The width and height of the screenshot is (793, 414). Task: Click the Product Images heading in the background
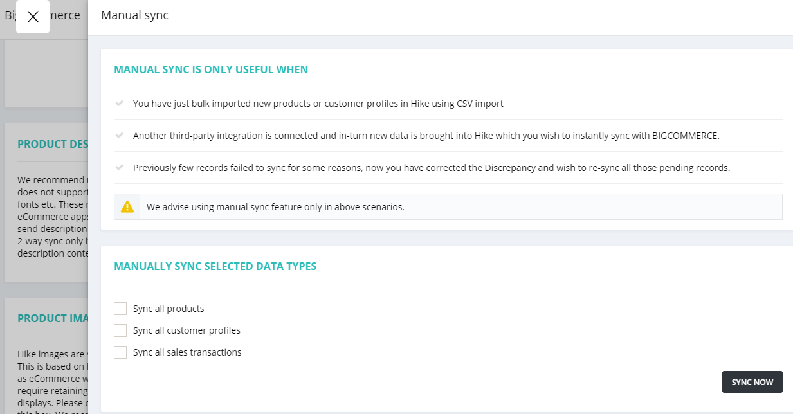pyautogui.click(x=51, y=318)
